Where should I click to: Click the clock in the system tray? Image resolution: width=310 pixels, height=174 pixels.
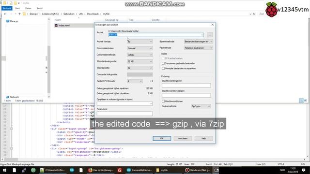pos(293,170)
